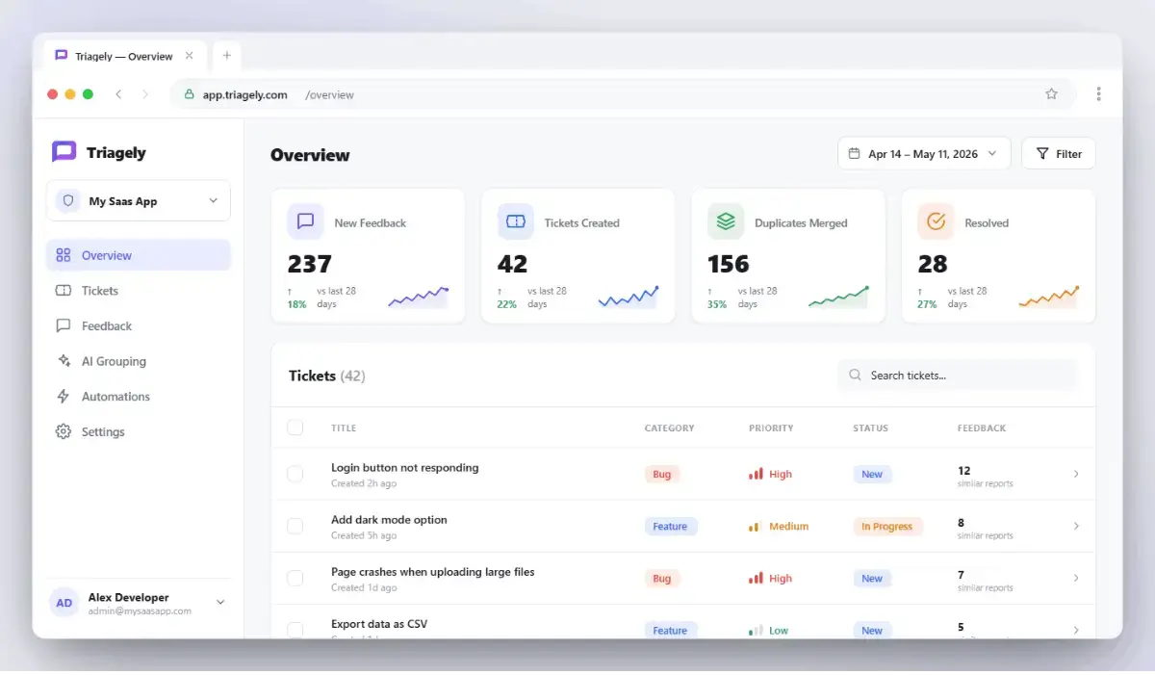This screenshot has height=675, width=1155.
Task: Check the box for Page crashes when uploading
Action: pyautogui.click(x=295, y=578)
